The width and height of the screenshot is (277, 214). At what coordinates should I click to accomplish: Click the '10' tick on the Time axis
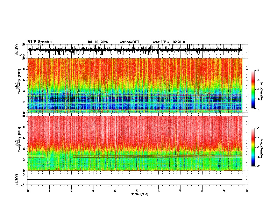tap(246, 191)
